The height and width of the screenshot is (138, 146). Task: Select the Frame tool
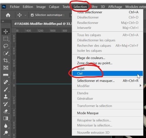coord(6,68)
